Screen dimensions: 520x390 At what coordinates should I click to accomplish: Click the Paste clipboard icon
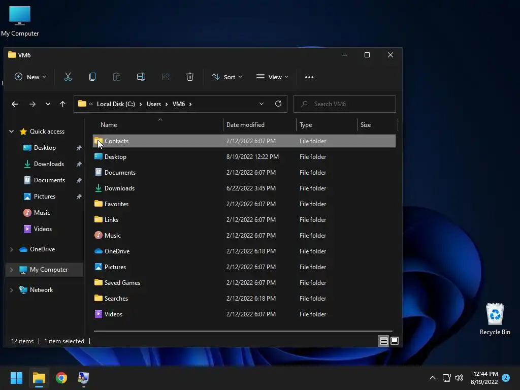(117, 77)
